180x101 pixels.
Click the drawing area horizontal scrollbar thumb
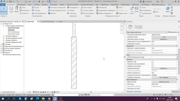click(x=91, y=92)
